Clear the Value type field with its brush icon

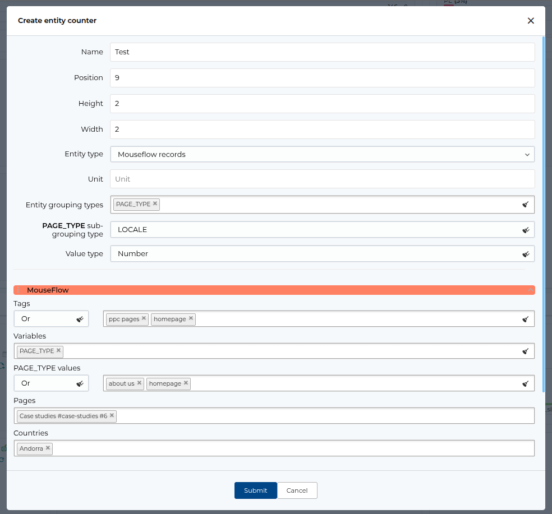[526, 253]
